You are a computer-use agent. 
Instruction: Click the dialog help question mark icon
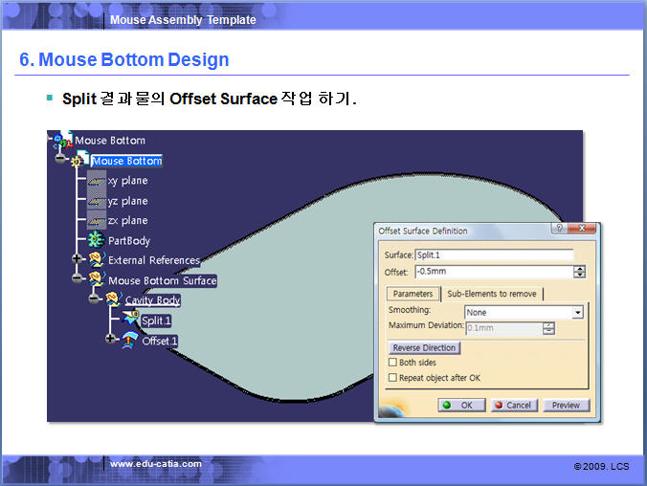[557, 230]
